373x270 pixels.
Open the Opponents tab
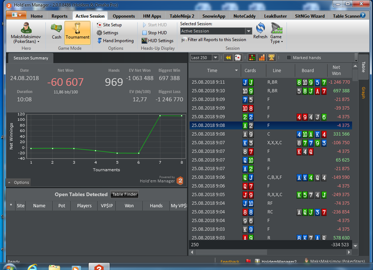click(124, 16)
